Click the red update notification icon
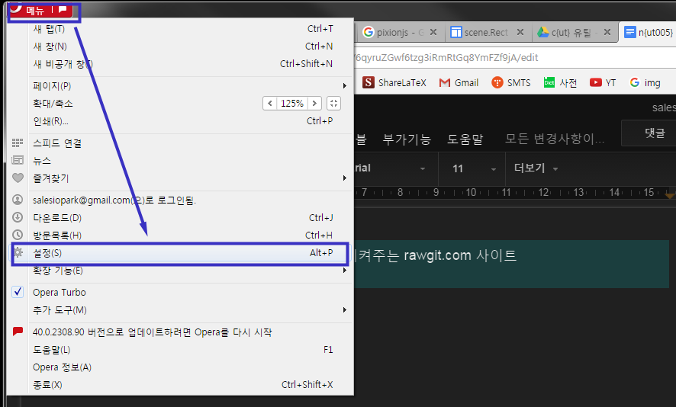Image resolution: width=676 pixels, height=407 pixels. (x=18, y=332)
